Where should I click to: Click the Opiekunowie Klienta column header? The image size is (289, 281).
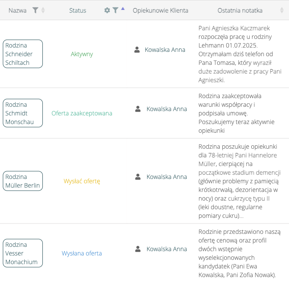point(161,10)
